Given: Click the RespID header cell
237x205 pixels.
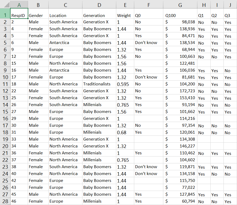Looking at the screenshot, I should tap(19, 15).
